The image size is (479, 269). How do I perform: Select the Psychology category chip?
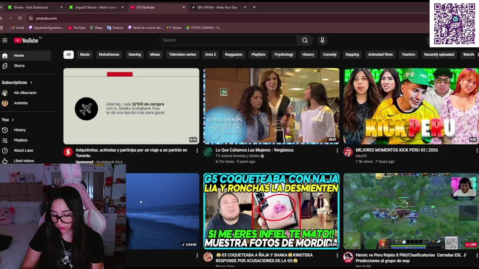pos(284,55)
